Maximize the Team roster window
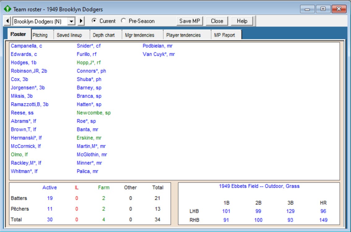351x232 pixels. (x=323, y=9)
